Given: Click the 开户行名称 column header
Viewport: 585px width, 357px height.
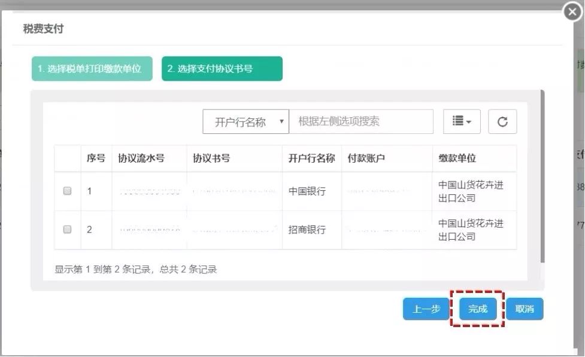Looking at the screenshot, I should (312, 158).
